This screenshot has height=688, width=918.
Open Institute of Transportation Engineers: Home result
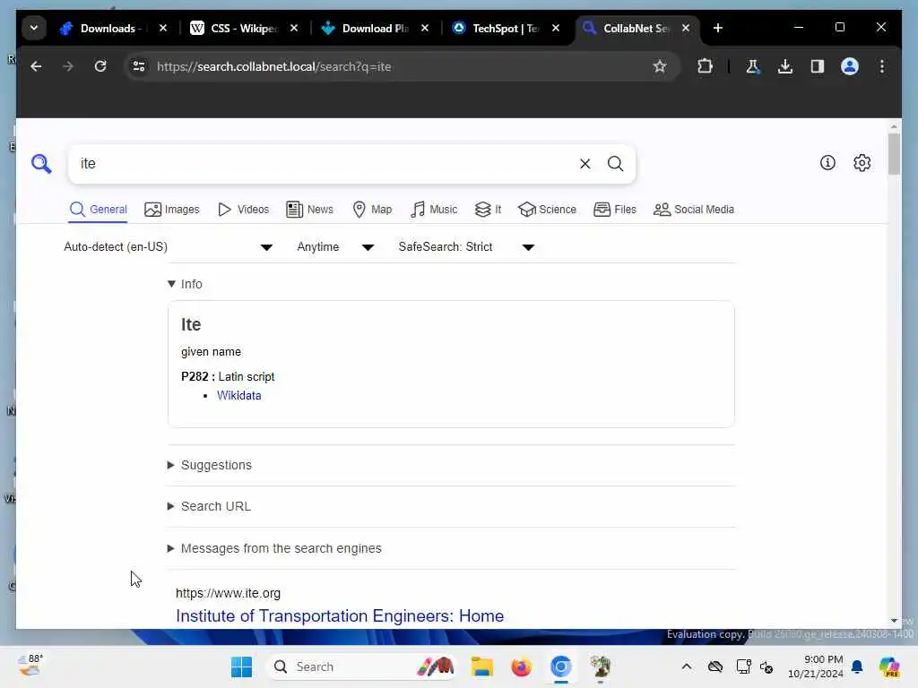click(340, 616)
